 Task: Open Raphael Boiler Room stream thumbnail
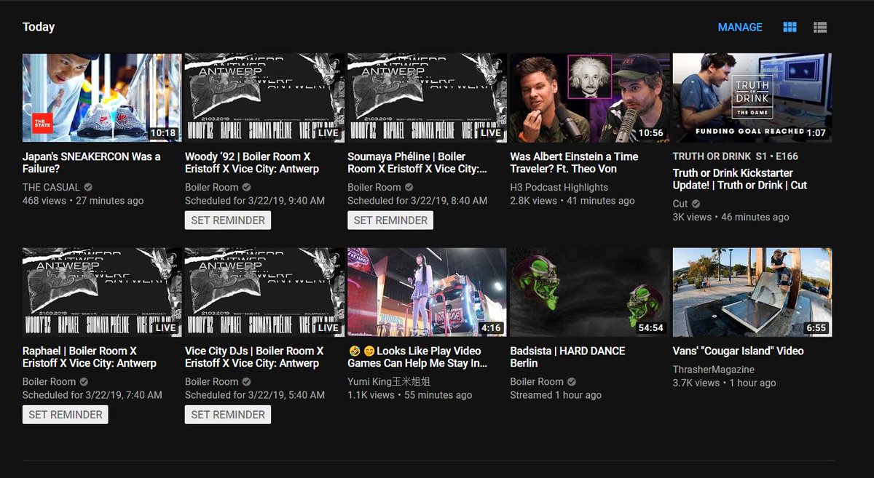click(102, 292)
